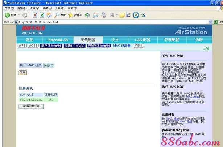Open the LAN配置 tab
This screenshot has height=147, width=223.
click(x=143, y=40)
